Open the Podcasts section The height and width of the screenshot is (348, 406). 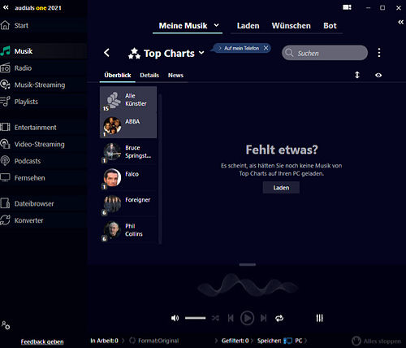(43, 161)
